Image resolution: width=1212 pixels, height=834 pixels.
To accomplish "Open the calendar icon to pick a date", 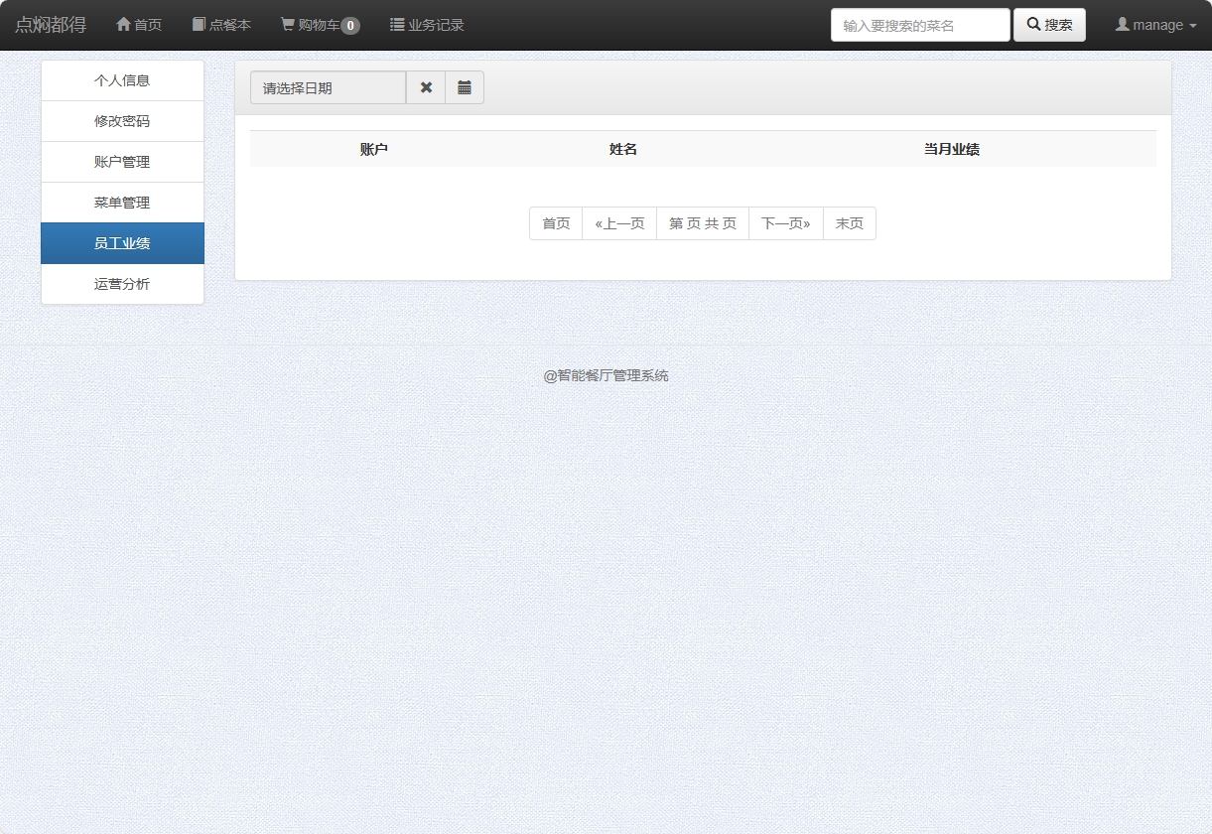I will coord(465,87).
